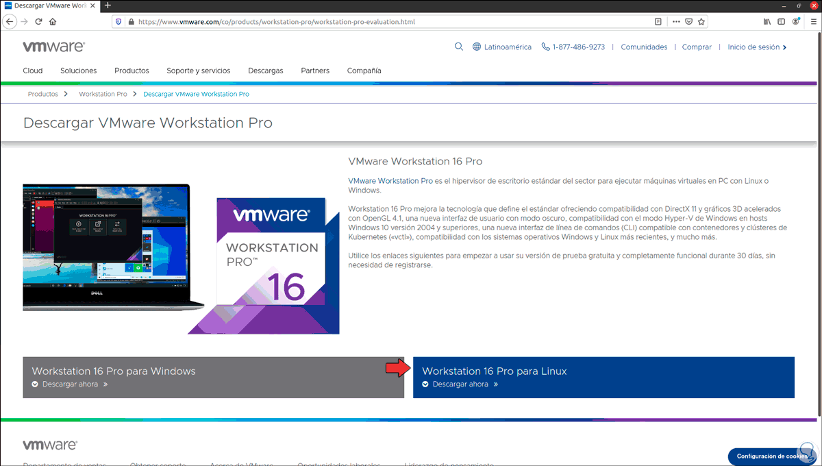Viewport: 822px width, 466px height.
Task: Click Productos in the breadcrumb
Action: pos(43,94)
